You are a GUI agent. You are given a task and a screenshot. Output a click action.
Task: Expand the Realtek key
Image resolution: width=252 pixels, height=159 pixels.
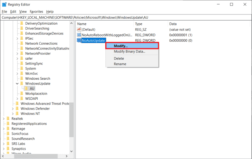(x=4, y=119)
